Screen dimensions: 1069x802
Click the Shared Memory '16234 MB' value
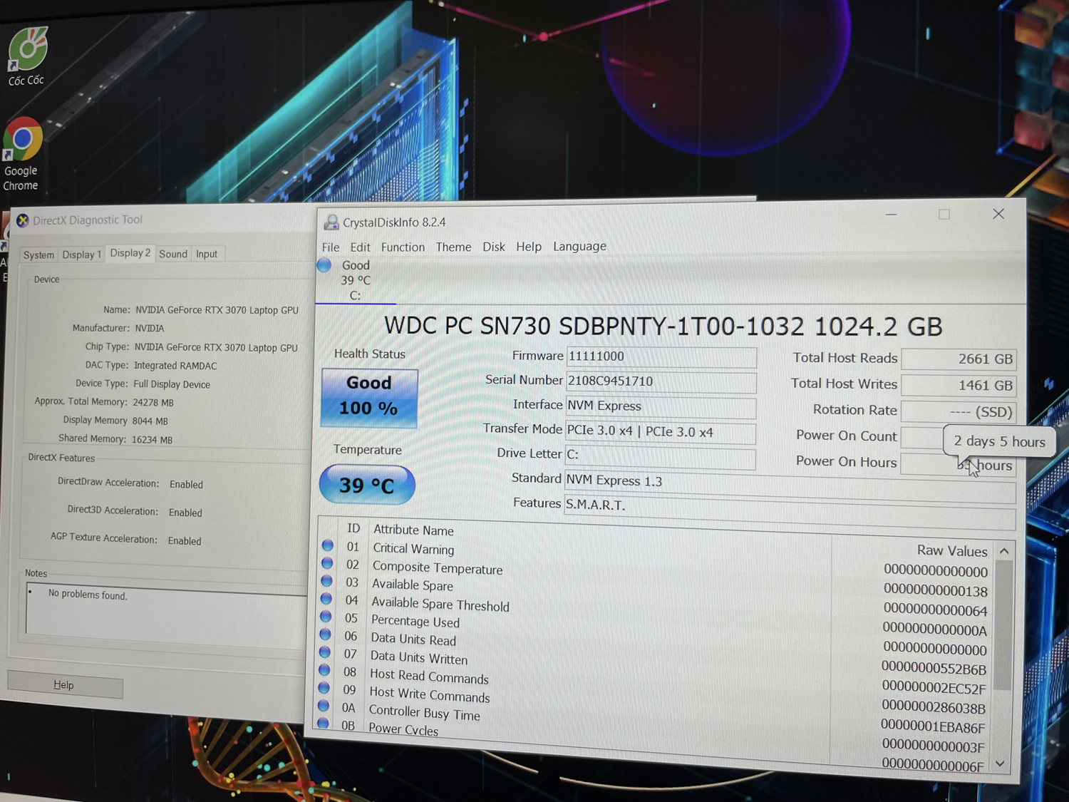(x=152, y=440)
